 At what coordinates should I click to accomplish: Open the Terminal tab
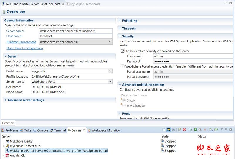tap(58, 130)
